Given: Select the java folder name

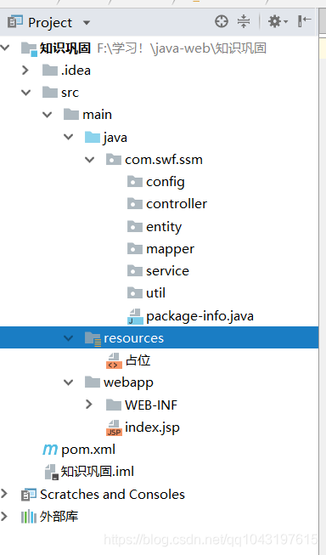Looking at the screenshot, I should (115, 138).
